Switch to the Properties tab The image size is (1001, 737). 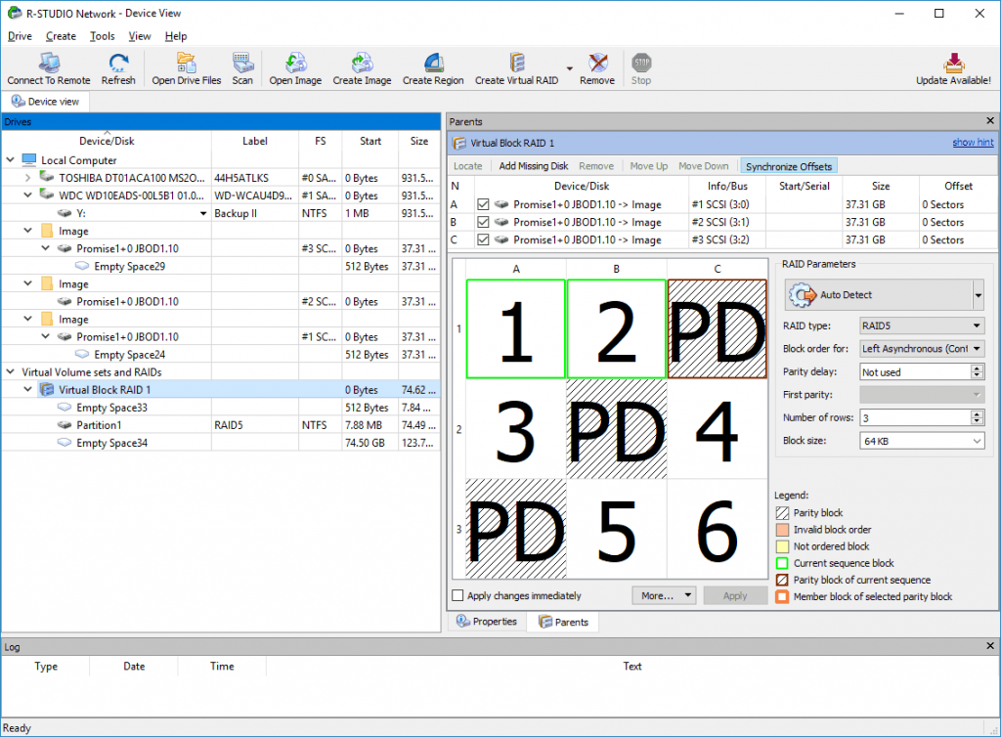[x=487, y=621]
